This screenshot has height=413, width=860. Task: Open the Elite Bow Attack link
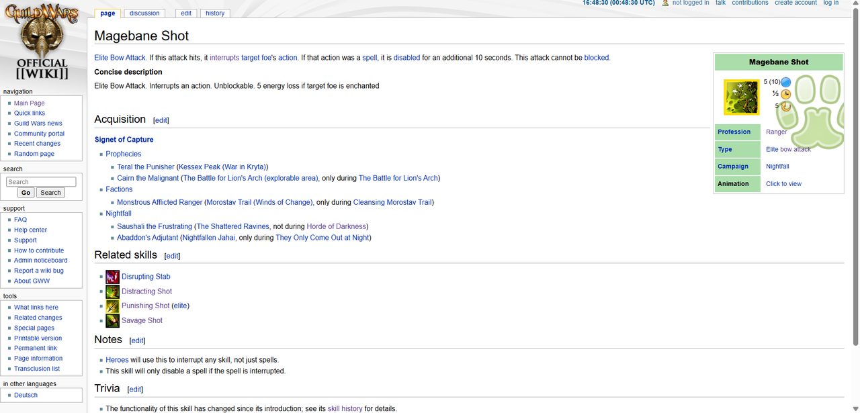click(x=120, y=58)
